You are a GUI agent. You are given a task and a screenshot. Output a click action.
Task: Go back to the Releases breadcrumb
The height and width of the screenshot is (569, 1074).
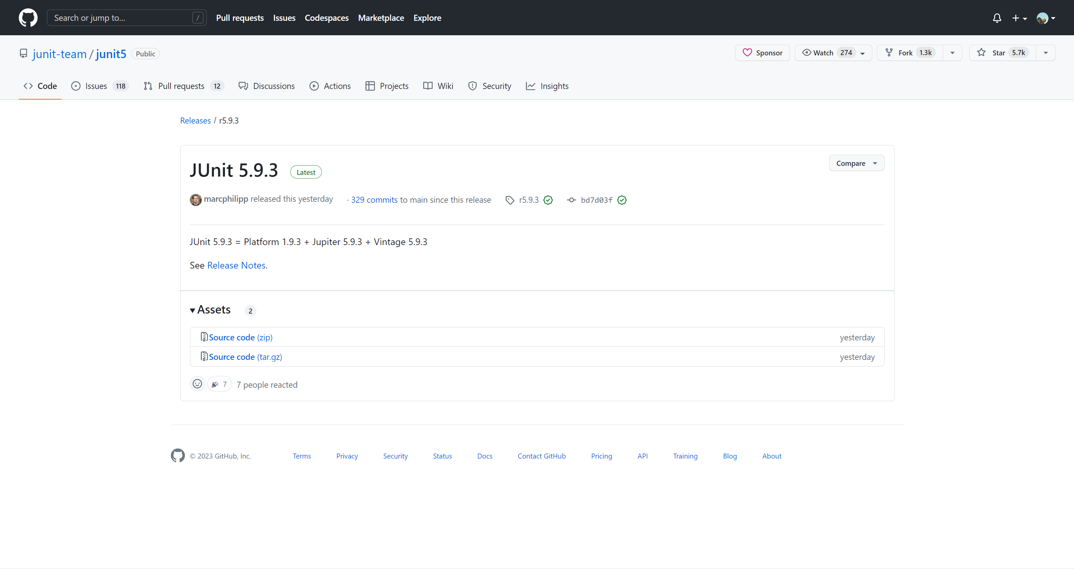(x=195, y=121)
